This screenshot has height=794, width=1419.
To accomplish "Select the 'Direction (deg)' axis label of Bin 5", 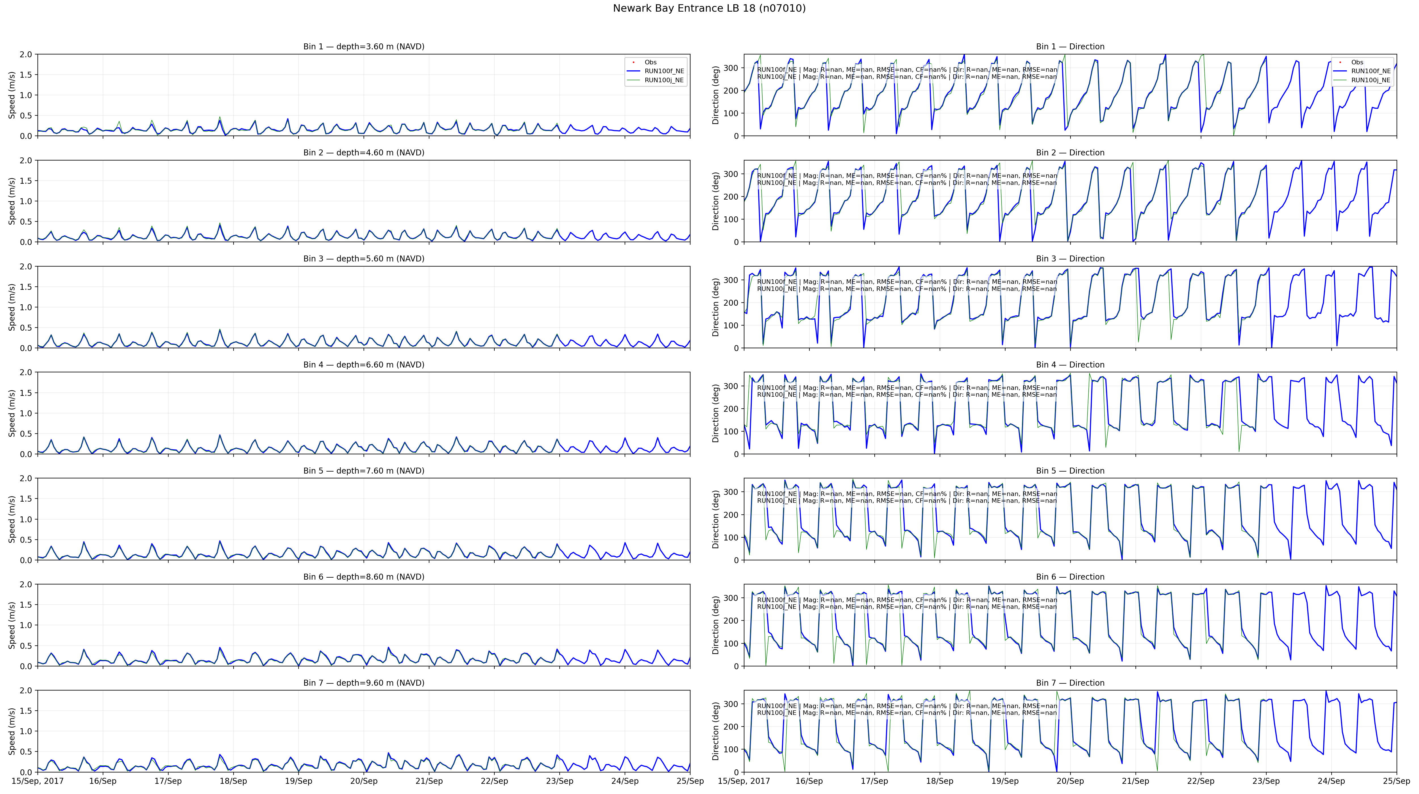I will click(x=716, y=520).
